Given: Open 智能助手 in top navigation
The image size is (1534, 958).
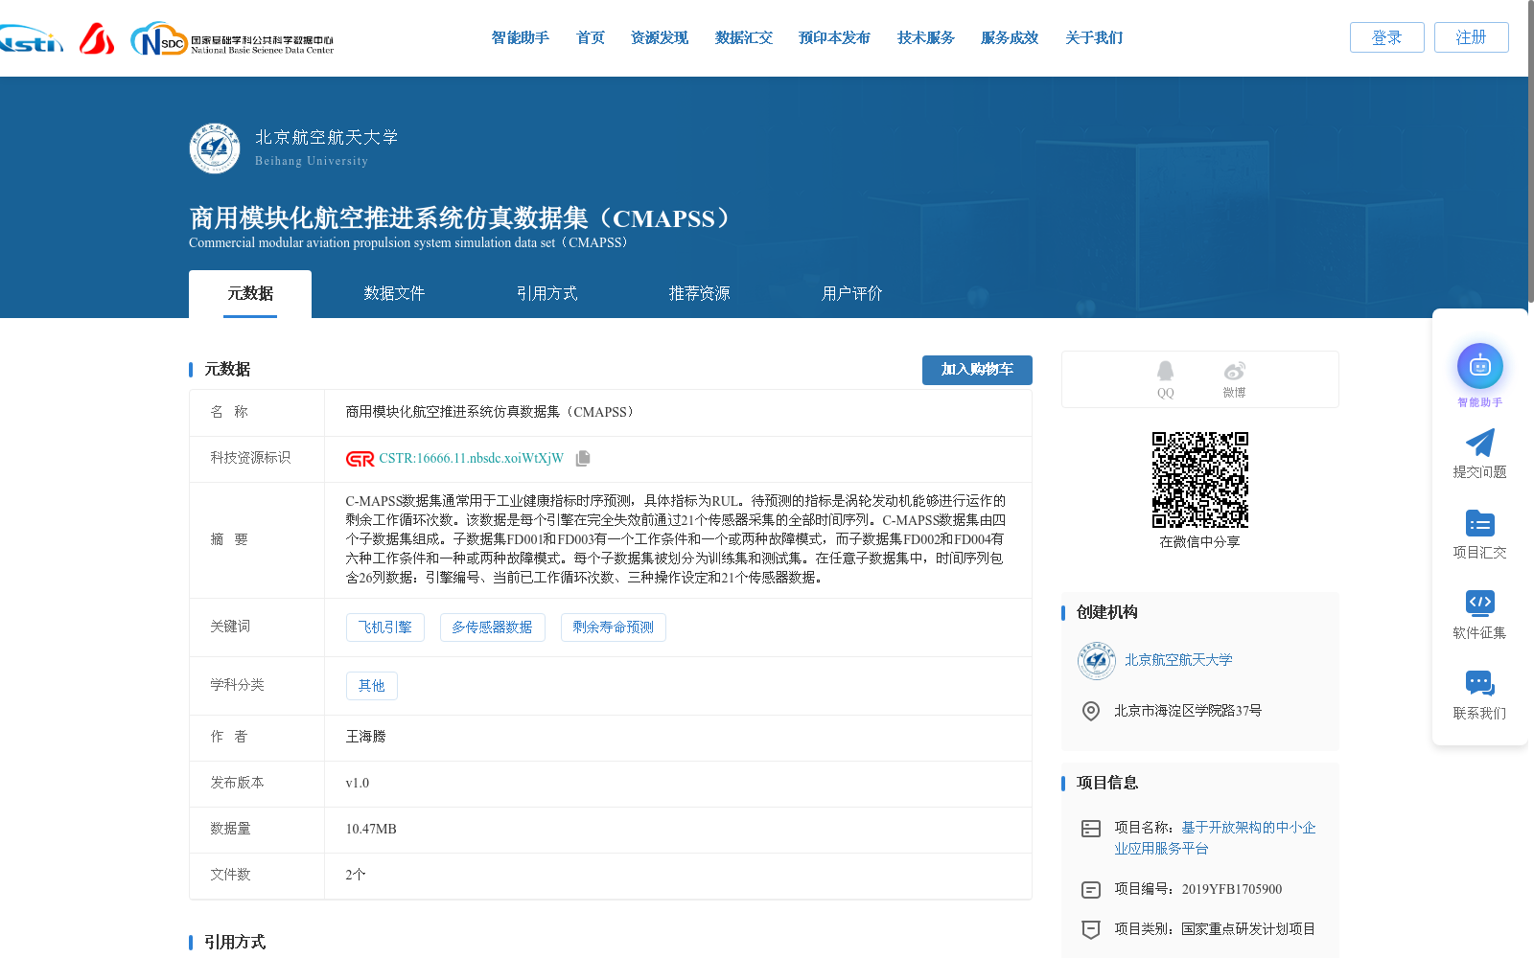Looking at the screenshot, I should point(521,38).
